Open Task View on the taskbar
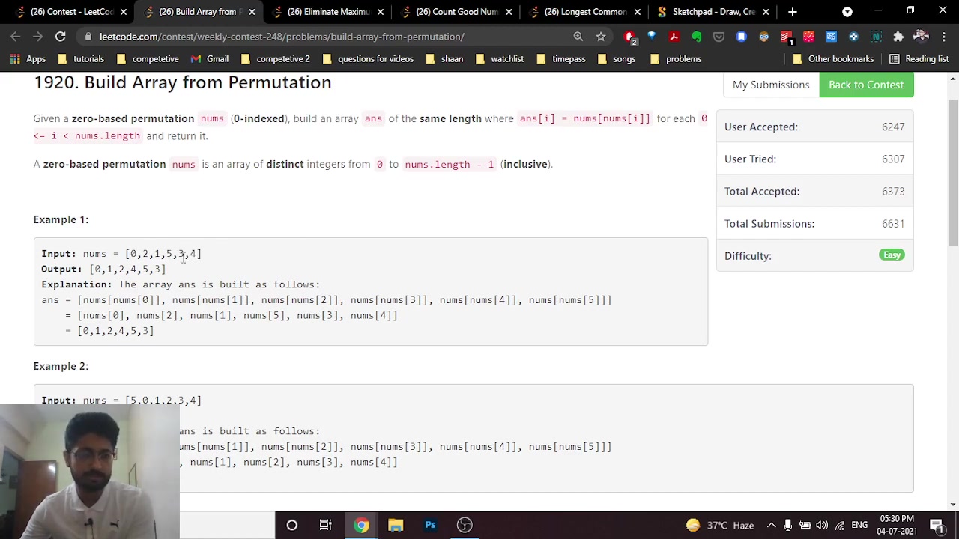This screenshot has height=539, width=959. point(325,525)
